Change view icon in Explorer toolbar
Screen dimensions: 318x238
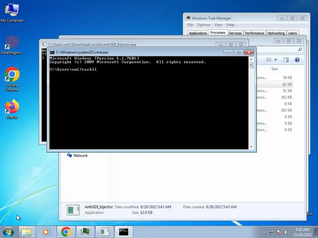(269, 60)
